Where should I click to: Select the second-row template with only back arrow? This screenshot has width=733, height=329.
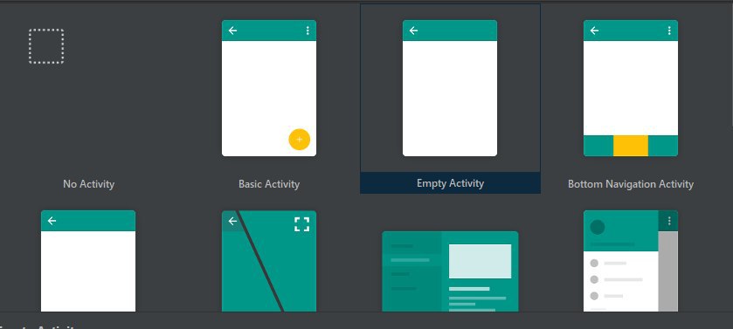pyautogui.click(x=88, y=261)
